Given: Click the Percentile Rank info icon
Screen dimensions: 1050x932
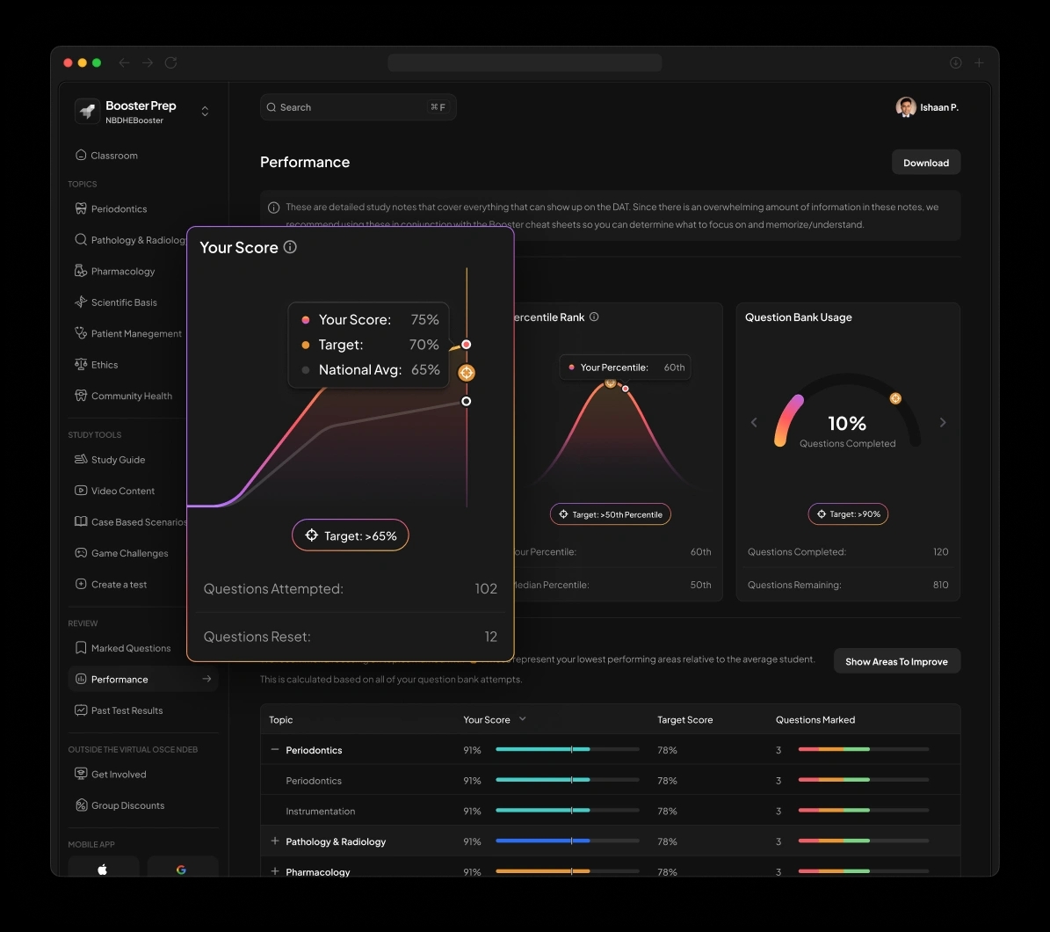Looking at the screenshot, I should [594, 317].
